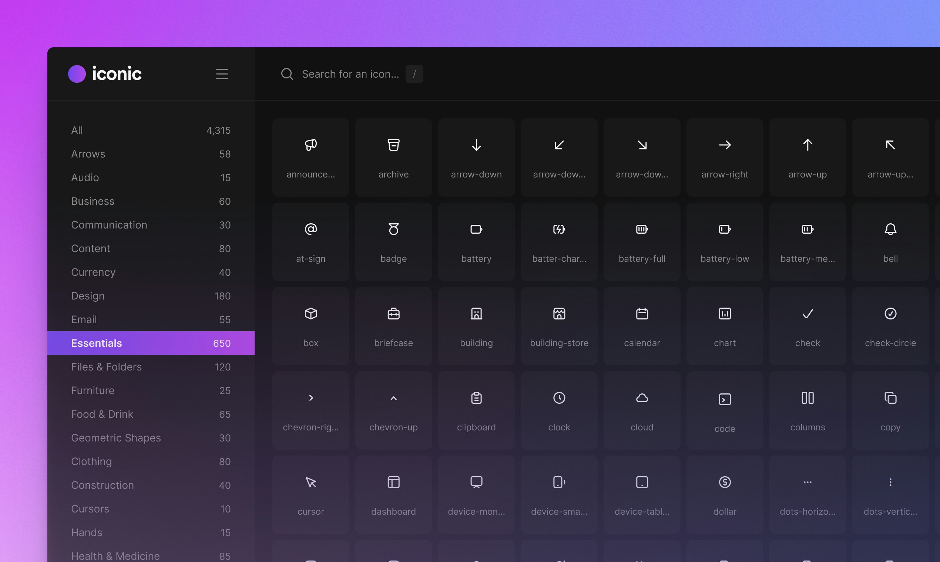This screenshot has width=940, height=562.
Task: Select the bell icon tile
Action: click(890, 241)
